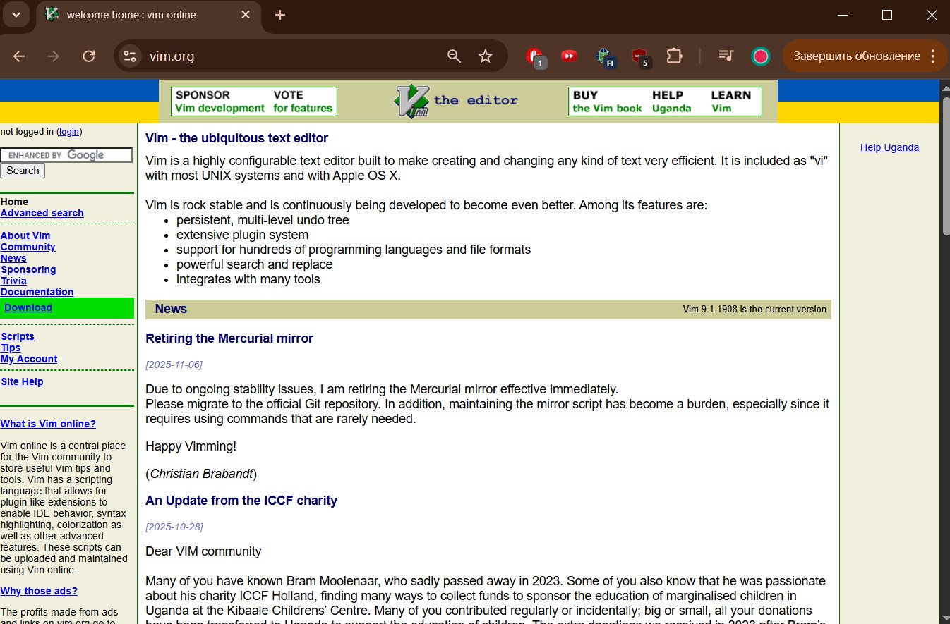Click 'What is Vim online?' heading link
The height and width of the screenshot is (624, 950).
(x=48, y=424)
